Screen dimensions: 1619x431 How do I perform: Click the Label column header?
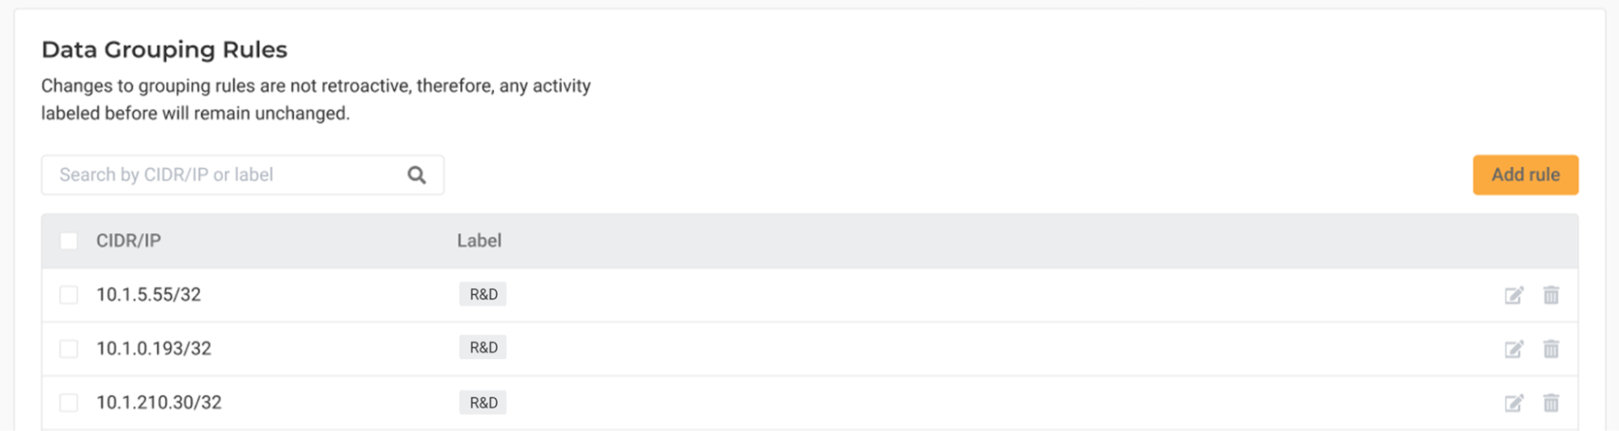[479, 241]
